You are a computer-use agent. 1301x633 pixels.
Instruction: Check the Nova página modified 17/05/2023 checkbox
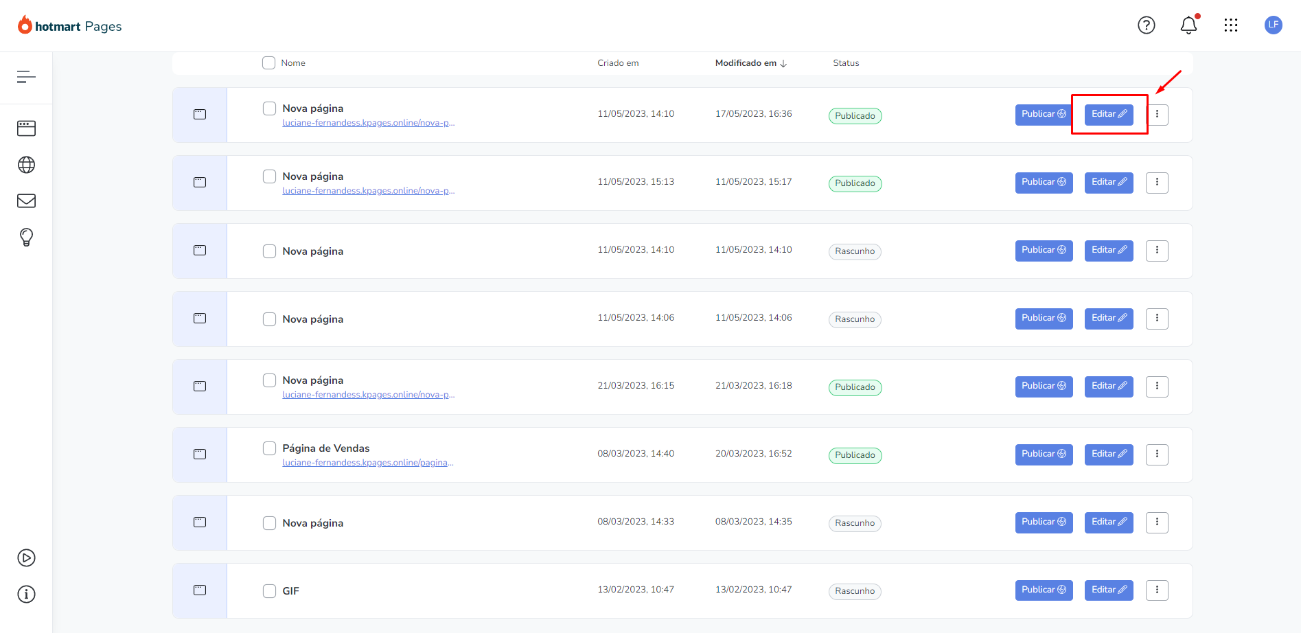click(269, 108)
